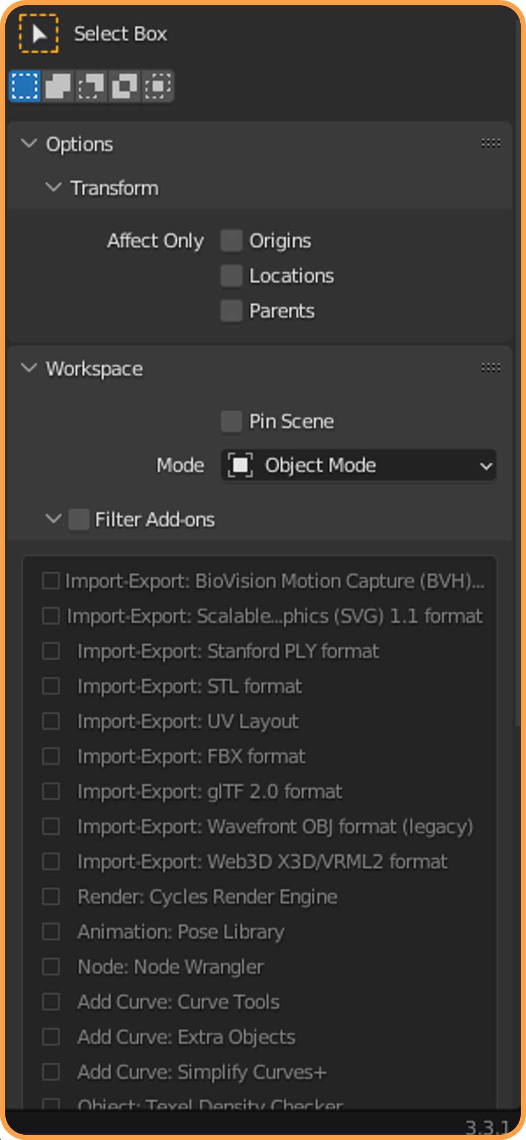Enable the Filter Add-ons checkbox
The height and width of the screenshot is (1140, 526).
pos(79,520)
